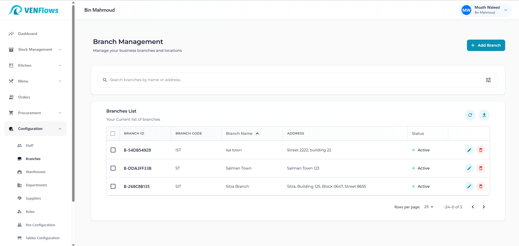Screen dimensions: 519x246
Task: Navigate to Dashboard in the sidebar
Action: (28, 34)
